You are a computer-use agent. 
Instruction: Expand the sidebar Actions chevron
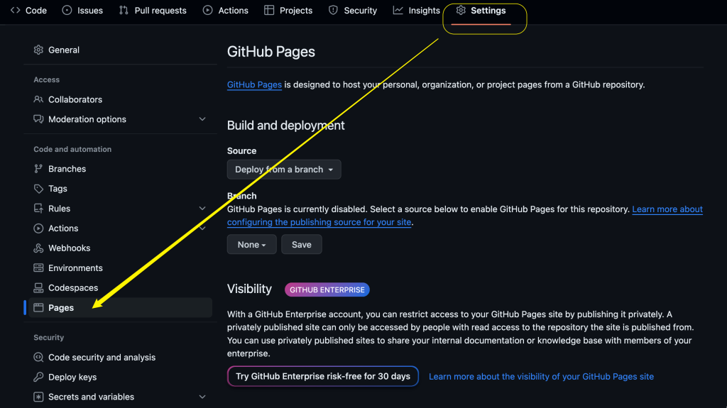coord(202,228)
